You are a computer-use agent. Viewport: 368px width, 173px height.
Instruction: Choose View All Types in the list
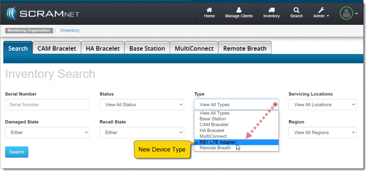pos(236,113)
